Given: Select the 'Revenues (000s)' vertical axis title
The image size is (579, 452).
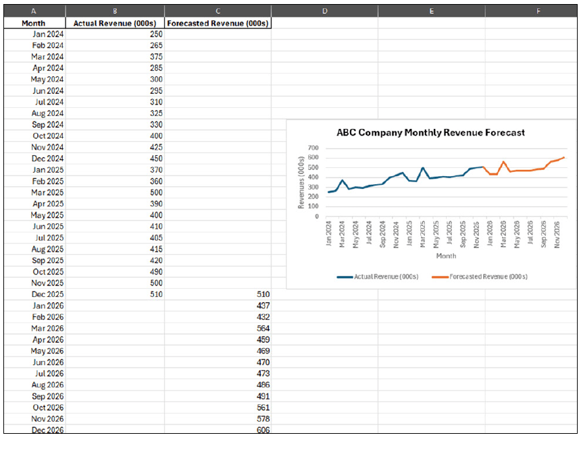Looking at the screenshot, I should (302, 182).
